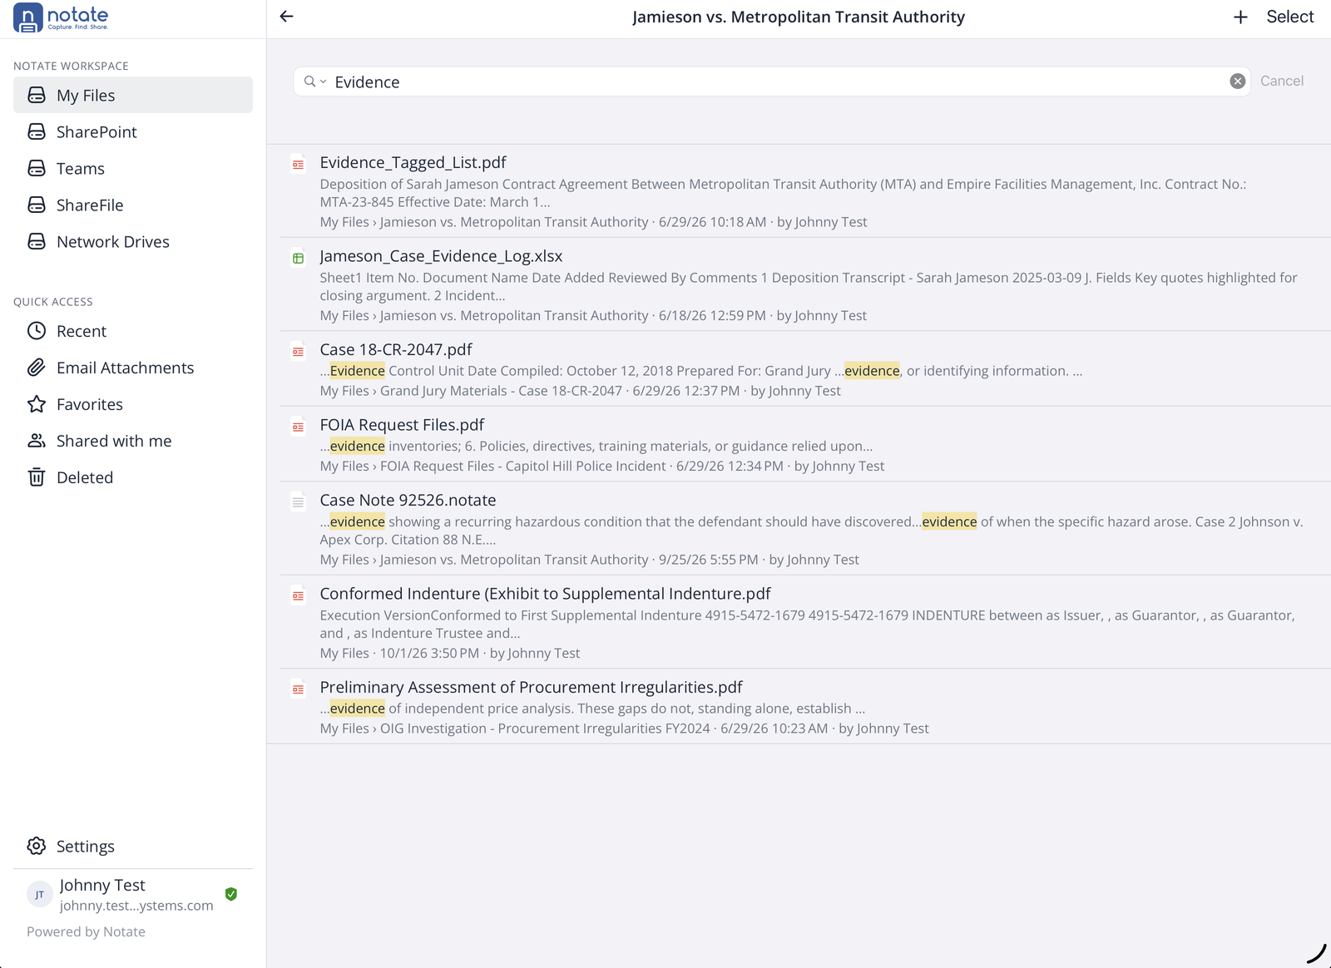1331x968 pixels.
Task: Cancel the search
Action: (x=1282, y=81)
